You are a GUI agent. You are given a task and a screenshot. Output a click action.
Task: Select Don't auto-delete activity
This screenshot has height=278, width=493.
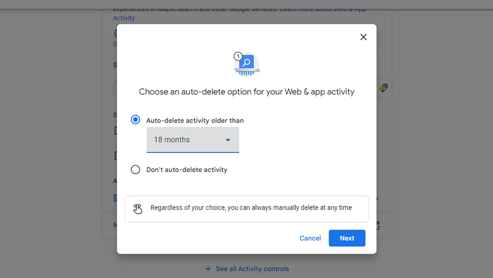point(135,169)
